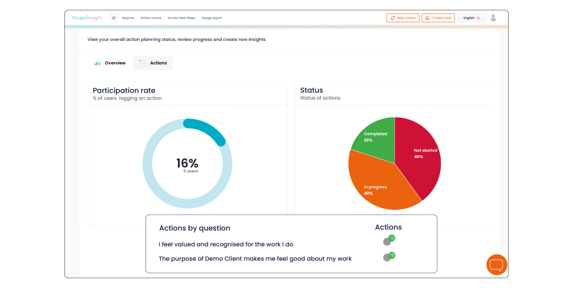This screenshot has width=573, height=288.
Task: Open Survey Next Steps
Action: (181, 18)
